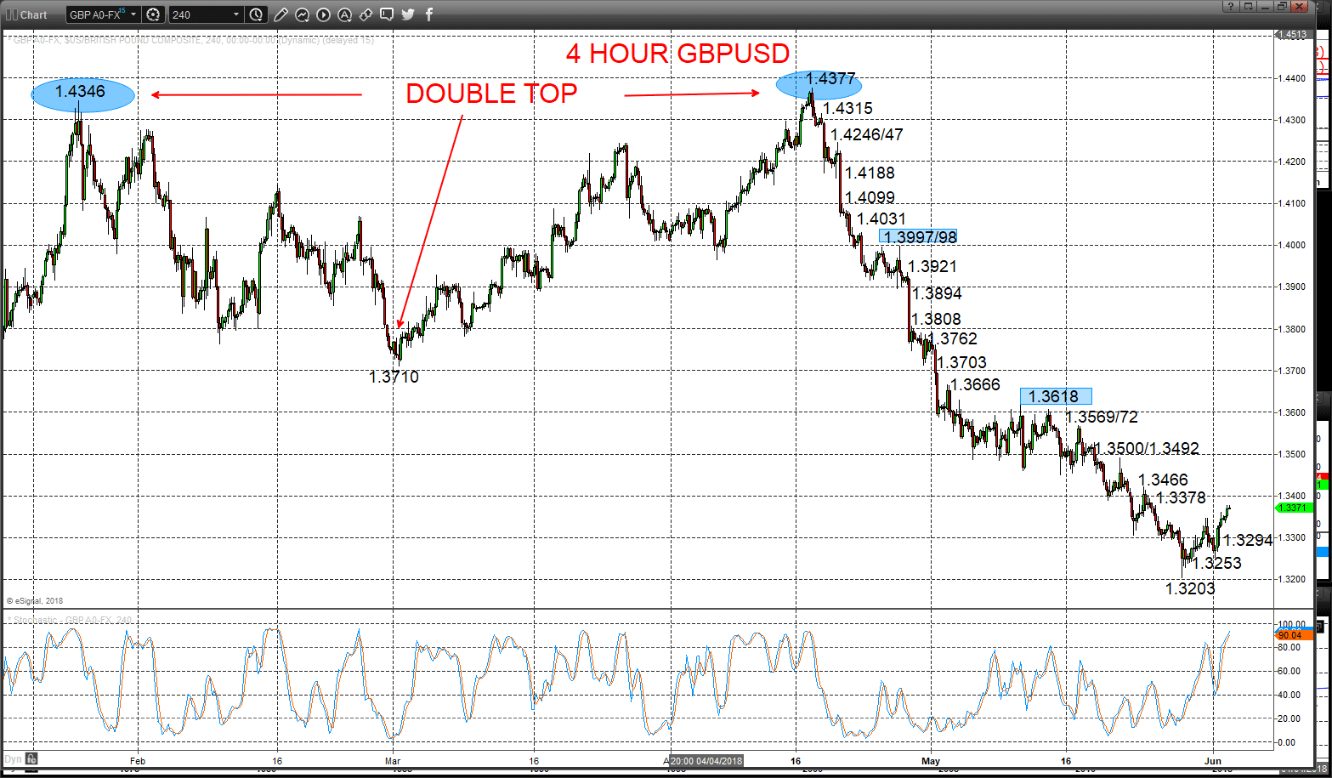Click the 1.3500/1.3492 level label
The height and width of the screenshot is (778, 1332).
1146,448
